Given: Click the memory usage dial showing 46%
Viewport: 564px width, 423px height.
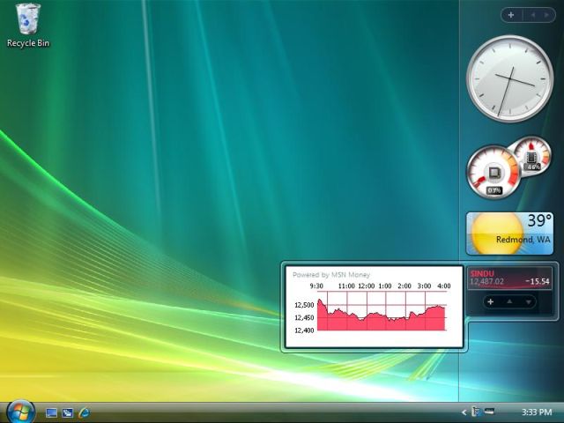Looking at the screenshot, I should (532, 155).
